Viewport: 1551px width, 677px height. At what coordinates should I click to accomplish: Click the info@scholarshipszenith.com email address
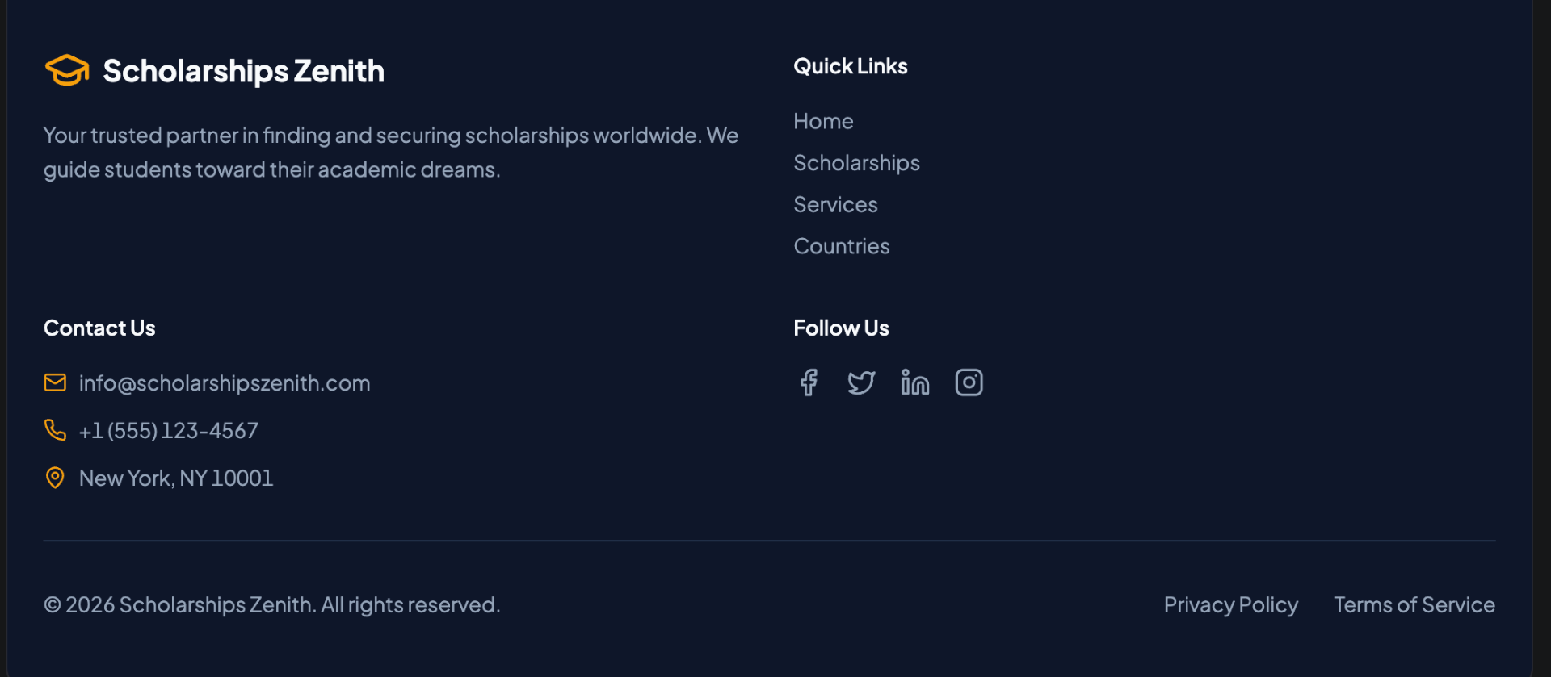(x=225, y=383)
